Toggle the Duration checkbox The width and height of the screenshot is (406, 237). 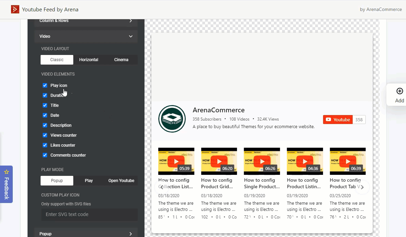(45, 95)
